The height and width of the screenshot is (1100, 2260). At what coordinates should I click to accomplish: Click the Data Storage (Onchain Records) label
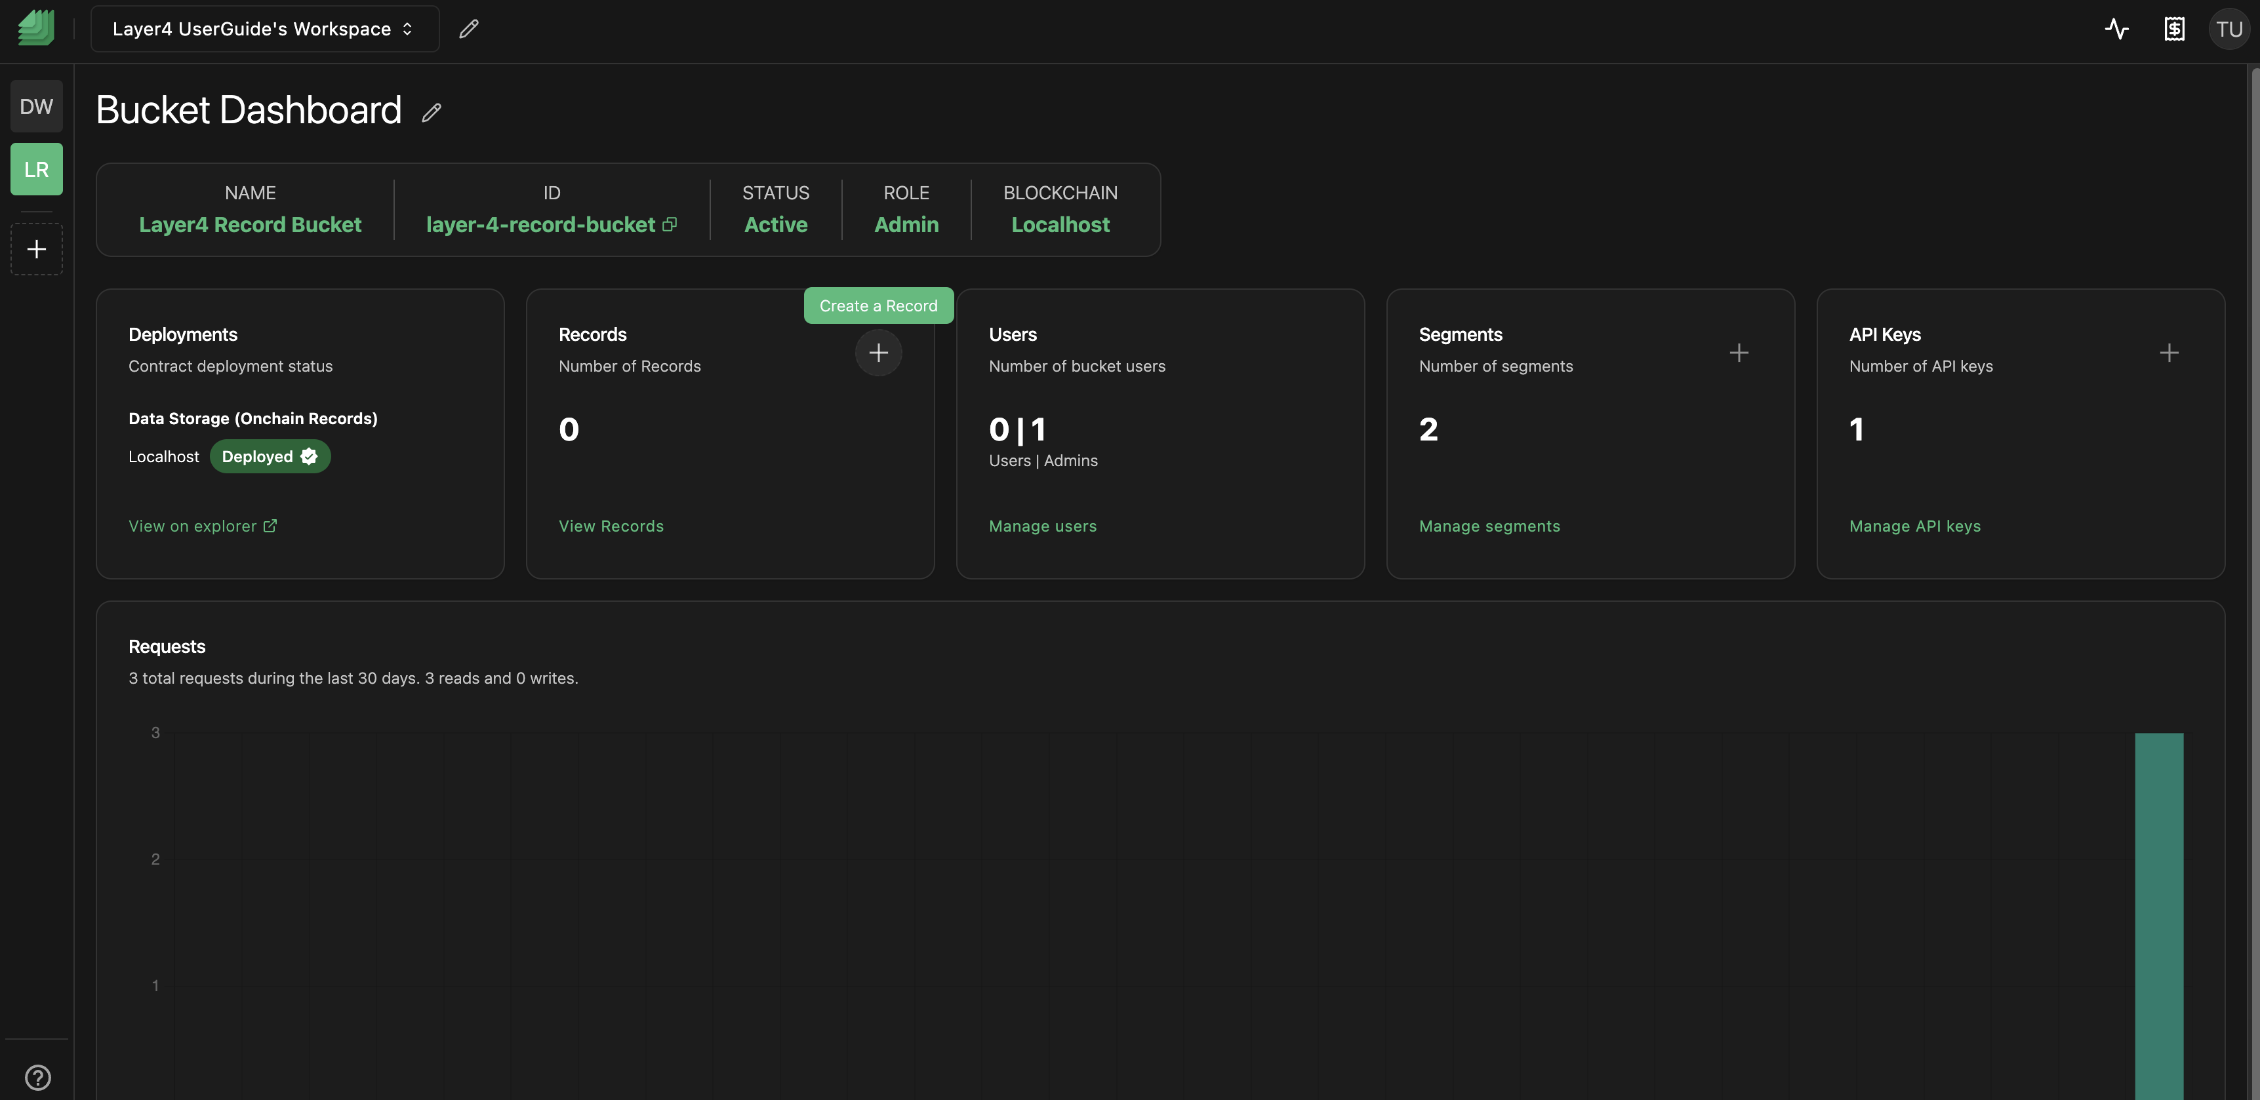click(x=252, y=418)
